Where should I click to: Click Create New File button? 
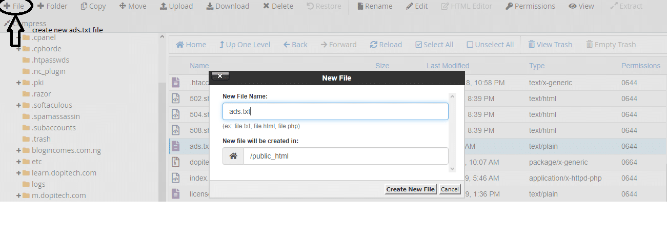coord(411,189)
